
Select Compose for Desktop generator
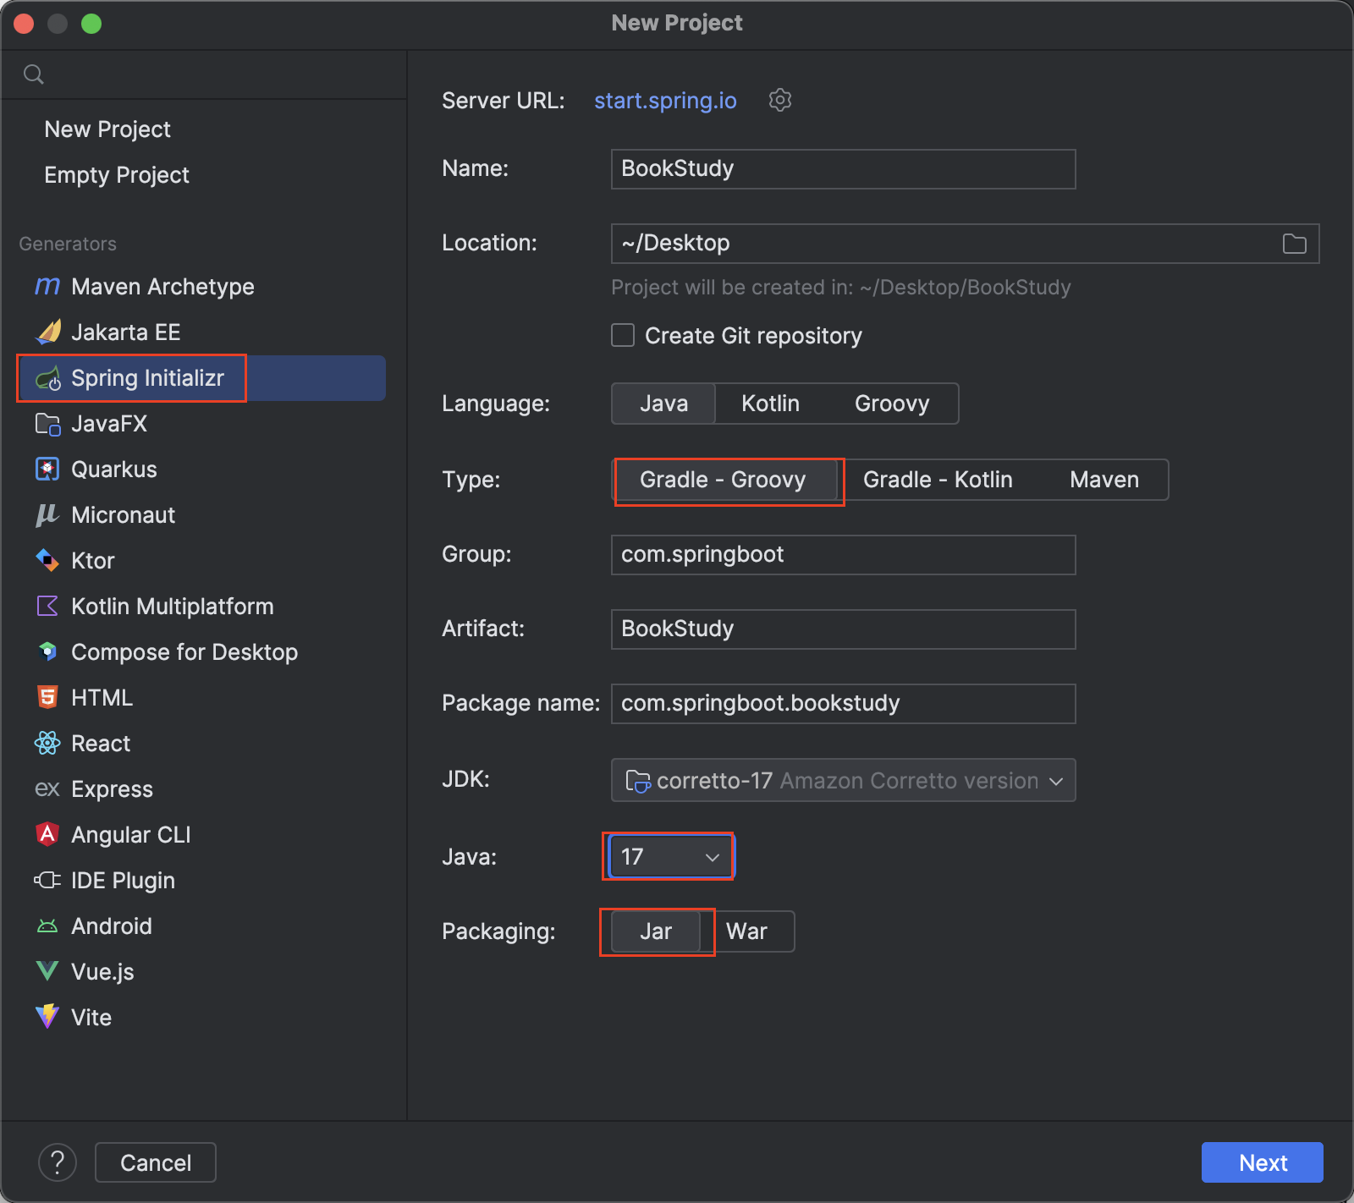click(184, 652)
